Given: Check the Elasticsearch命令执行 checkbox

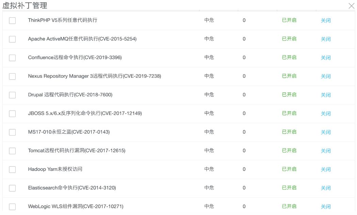Looking at the screenshot, I should point(12,188).
